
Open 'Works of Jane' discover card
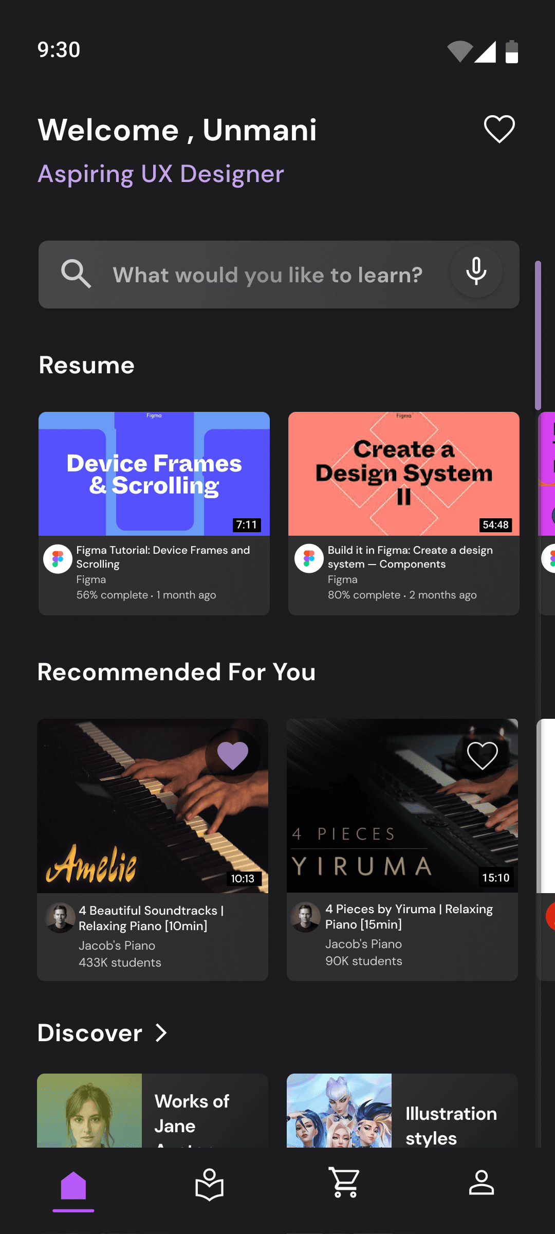[x=153, y=1111]
